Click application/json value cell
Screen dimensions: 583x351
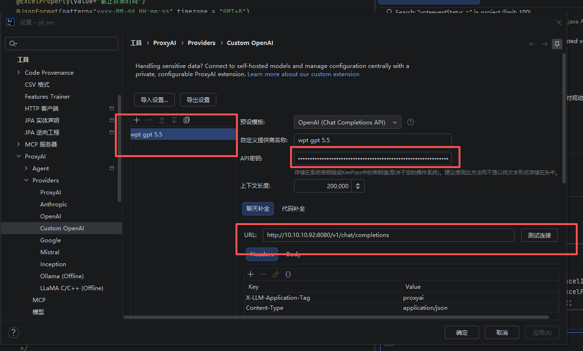tap(480, 307)
